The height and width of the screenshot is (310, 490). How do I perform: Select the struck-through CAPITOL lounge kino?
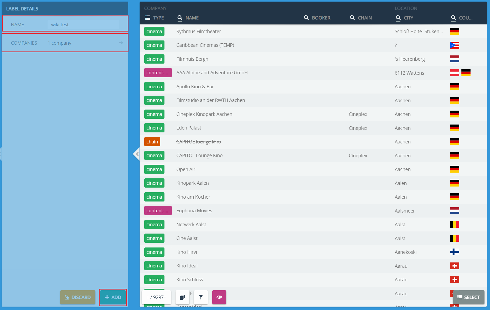(313, 142)
